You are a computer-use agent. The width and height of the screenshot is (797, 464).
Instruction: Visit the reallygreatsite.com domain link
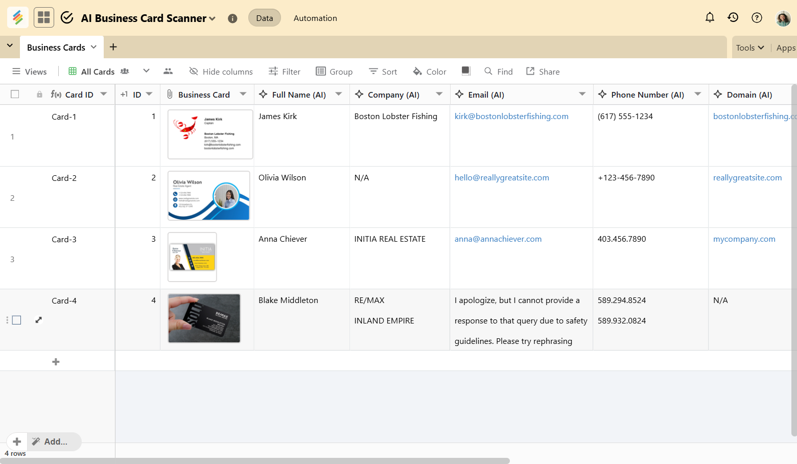(747, 177)
